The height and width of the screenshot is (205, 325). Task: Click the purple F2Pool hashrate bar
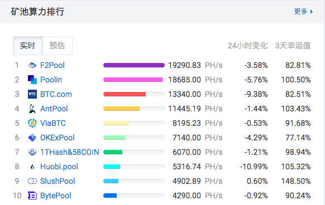pos(134,65)
